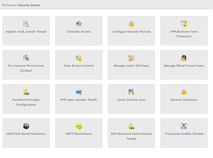Click the SMTP Restrictions envelope icon
Image resolution: width=213 pixels, height=158 pixels.
pyautogui.click(x=79, y=126)
